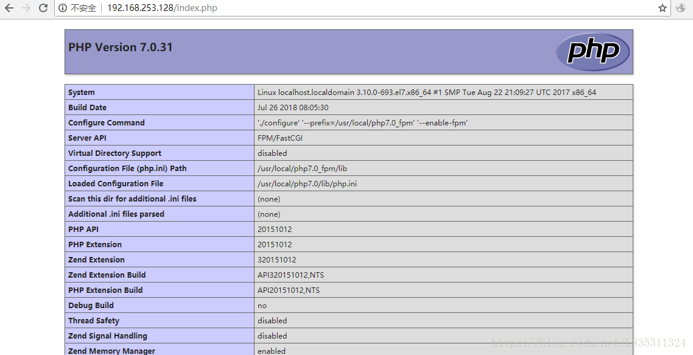Click the '320151012' value
The width and height of the screenshot is (693, 355).
tap(276, 260)
